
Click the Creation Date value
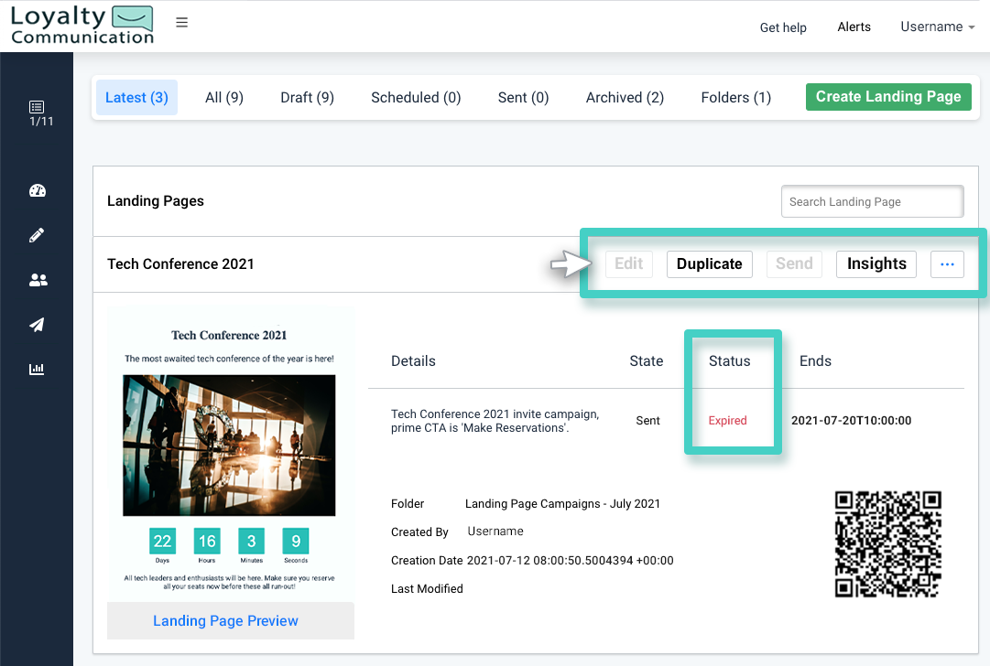571,561
